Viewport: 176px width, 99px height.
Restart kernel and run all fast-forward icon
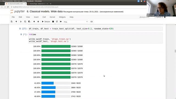[x=61, y=21]
